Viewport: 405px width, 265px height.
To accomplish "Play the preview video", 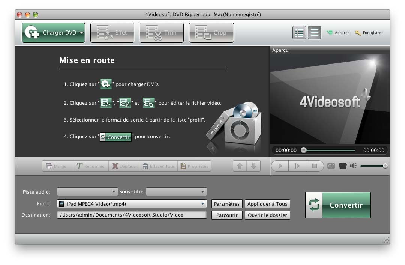I will 280,166.
